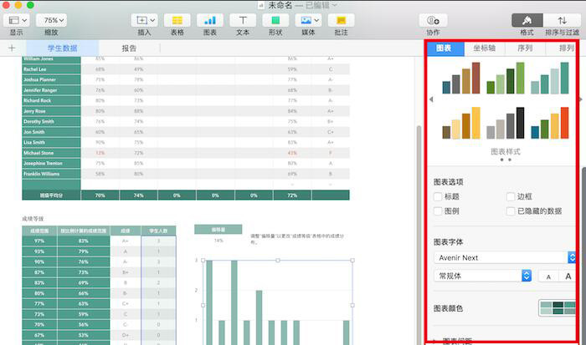
Task: Select the 坐标轴 axis tab
Action: pyautogui.click(x=485, y=48)
